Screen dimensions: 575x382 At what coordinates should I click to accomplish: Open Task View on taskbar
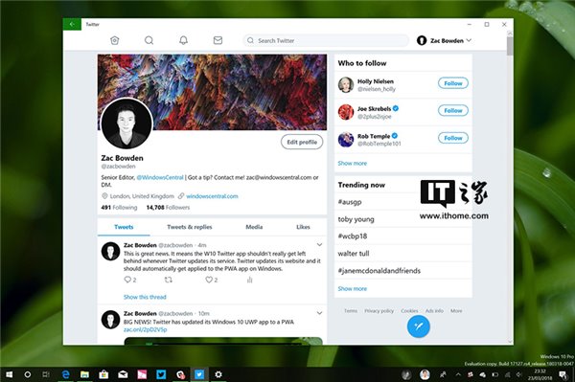point(46,374)
